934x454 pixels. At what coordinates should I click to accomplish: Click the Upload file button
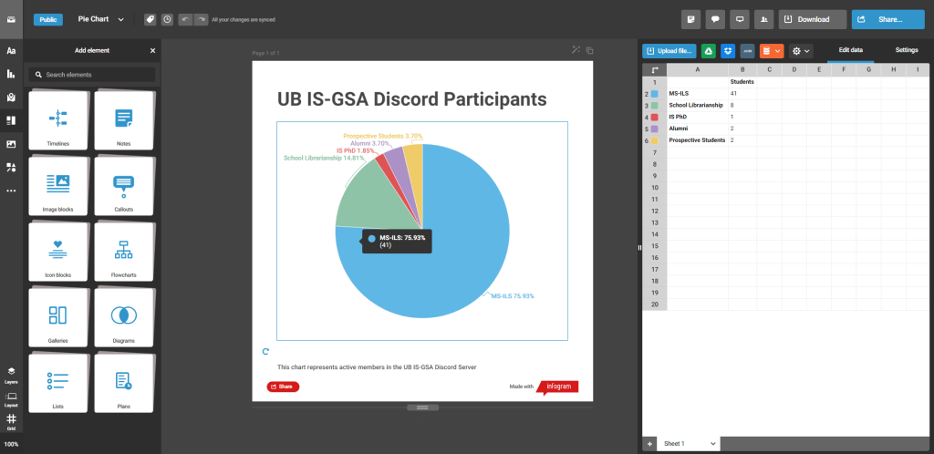point(669,51)
